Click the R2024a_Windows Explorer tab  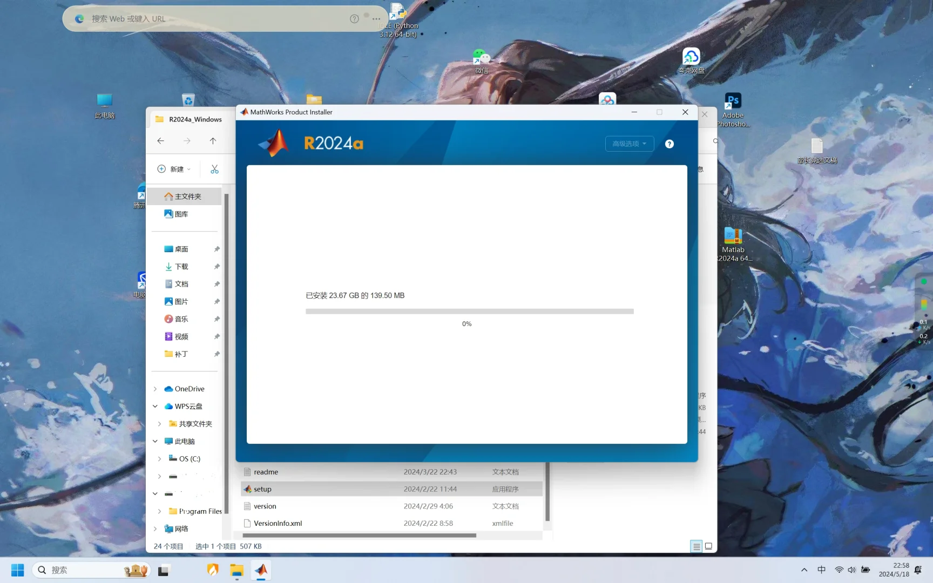click(190, 119)
